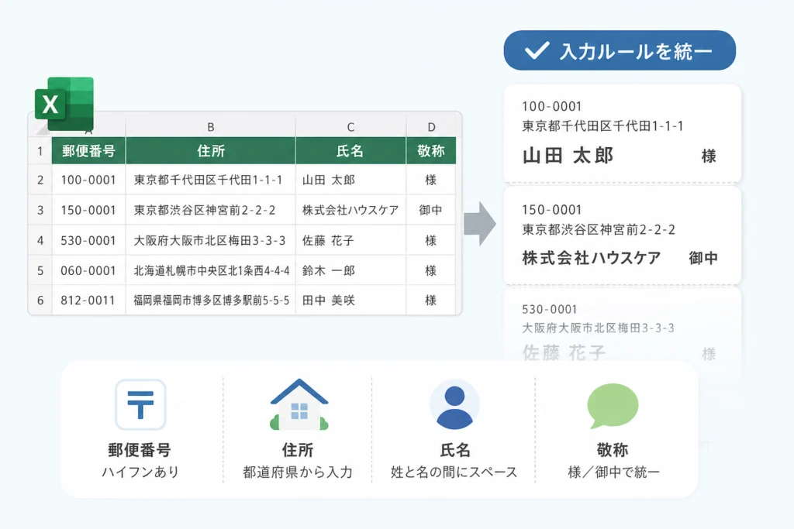The image size is (794, 529).
Task: Select cell 鈴木 一郎
Action: 350,270
